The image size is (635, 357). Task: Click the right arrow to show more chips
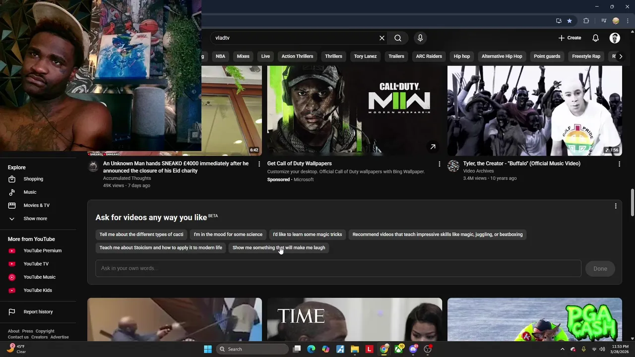(620, 56)
